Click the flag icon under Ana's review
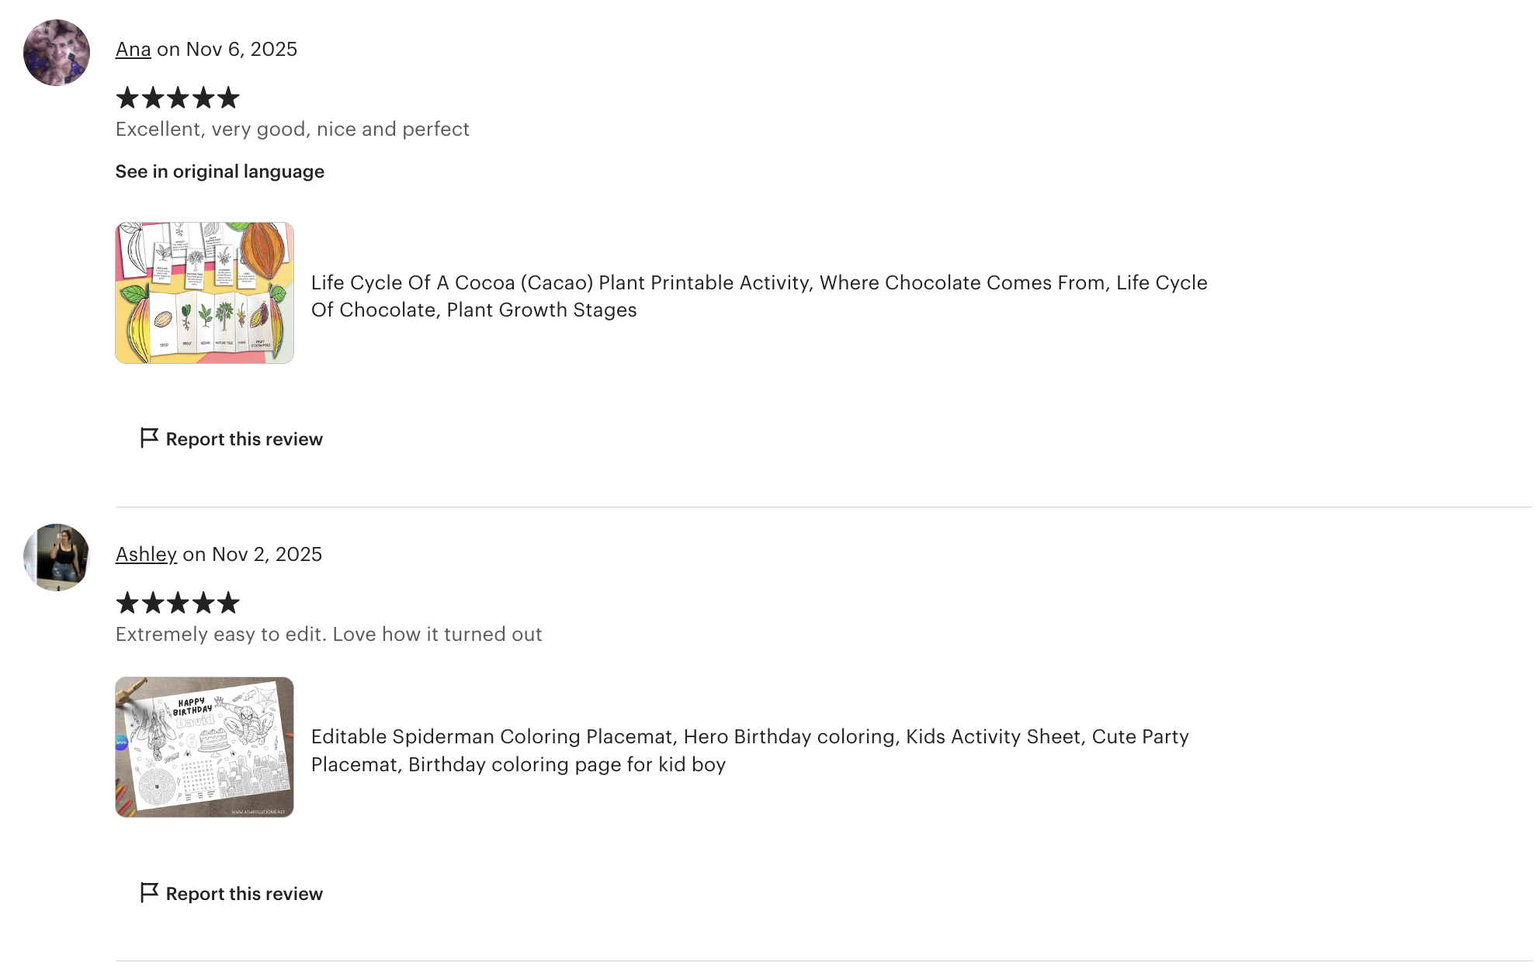Viewport: 1540px width, 973px height. (x=149, y=438)
